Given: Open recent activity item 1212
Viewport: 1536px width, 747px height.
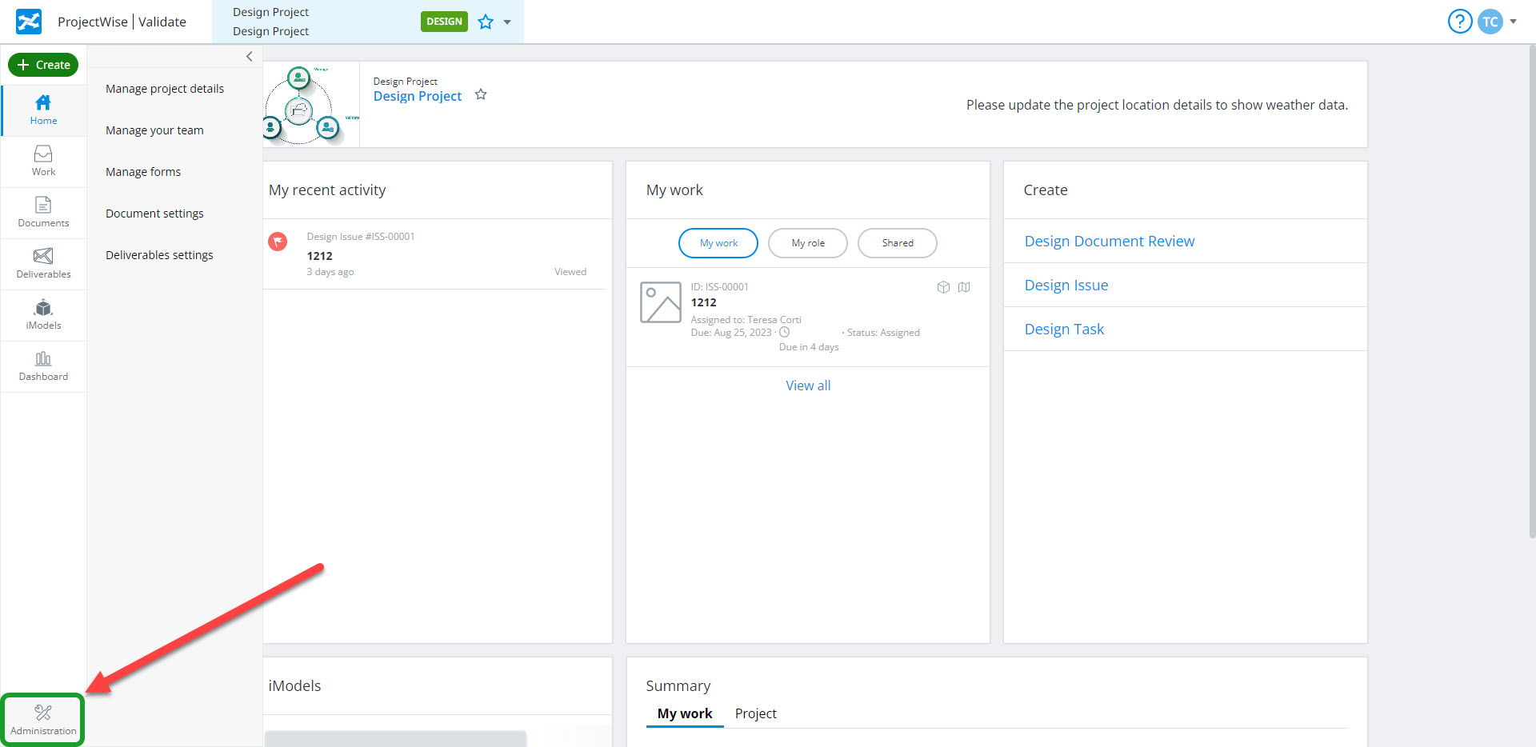Looking at the screenshot, I should click(x=320, y=256).
